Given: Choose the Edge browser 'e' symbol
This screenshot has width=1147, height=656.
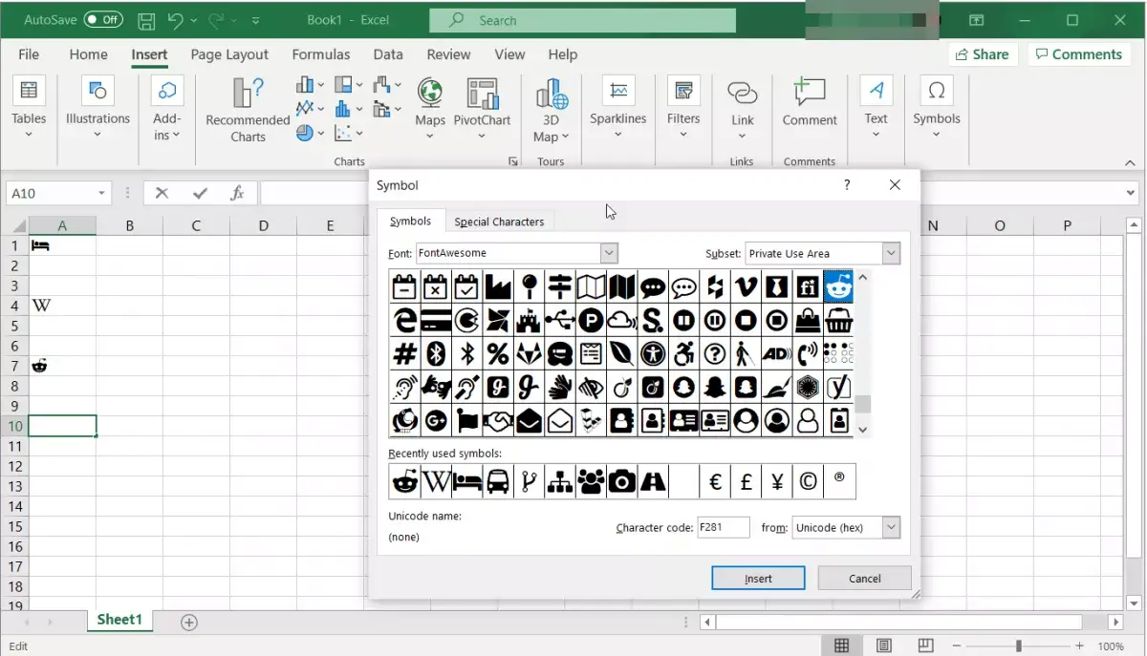Looking at the screenshot, I should pos(404,320).
